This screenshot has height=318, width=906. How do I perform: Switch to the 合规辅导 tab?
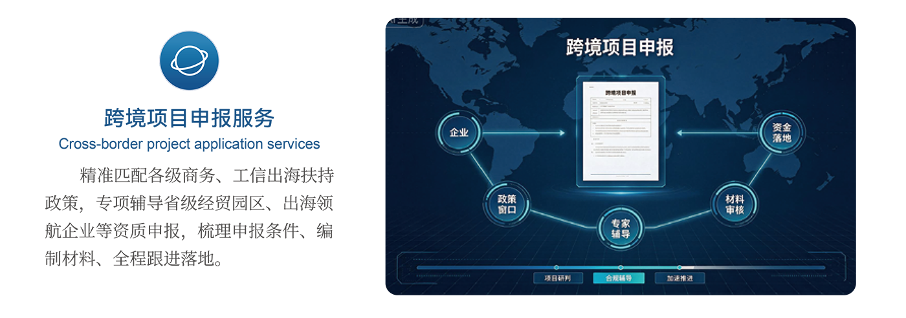pyautogui.click(x=618, y=279)
